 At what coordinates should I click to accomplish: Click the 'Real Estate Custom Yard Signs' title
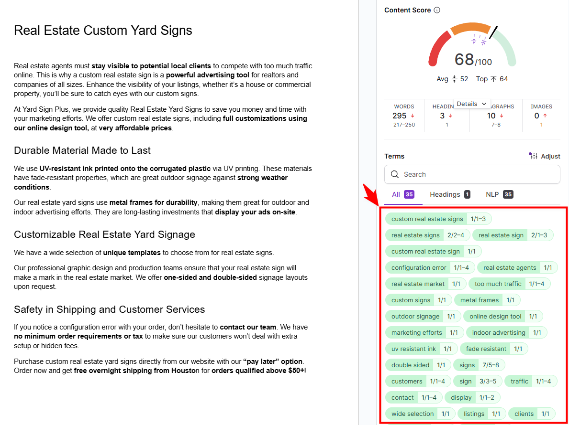pyautogui.click(x=103, y=31)
